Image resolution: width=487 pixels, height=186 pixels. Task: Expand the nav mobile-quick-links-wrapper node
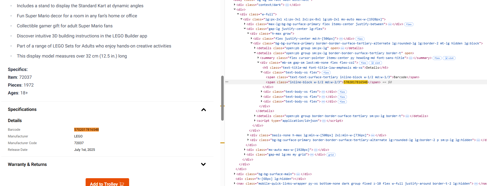click(x=235, y=183)
